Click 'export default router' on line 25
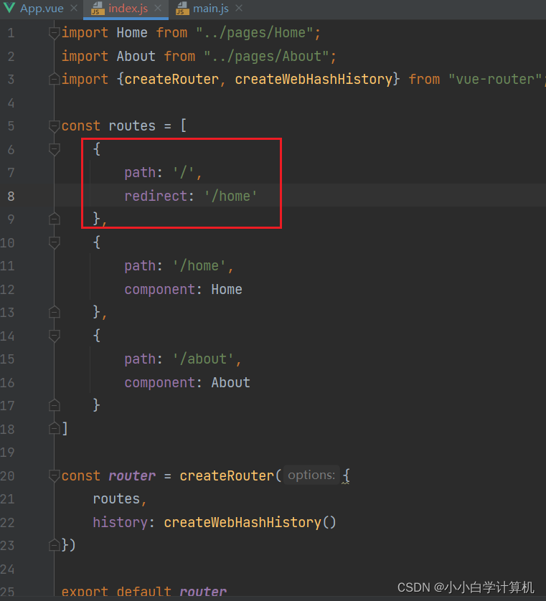The image size is (546, 601). point(143,591)
